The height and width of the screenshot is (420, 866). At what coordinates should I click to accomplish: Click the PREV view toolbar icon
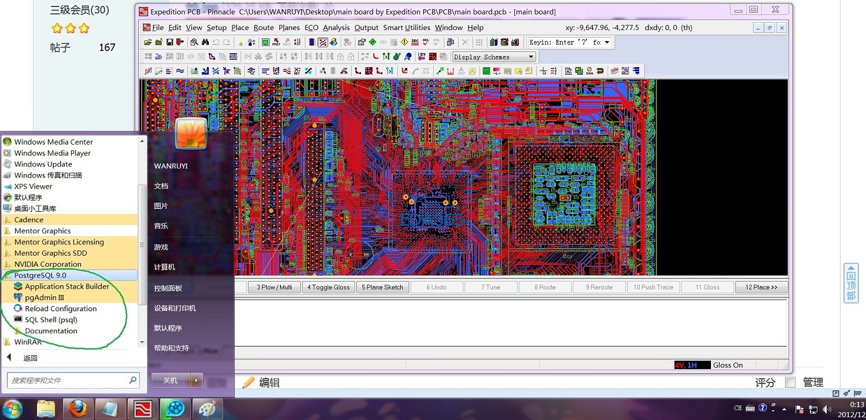point(276,42)
